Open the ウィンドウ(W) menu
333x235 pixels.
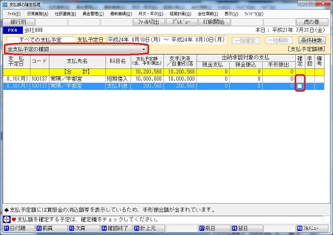coord(254,14)
